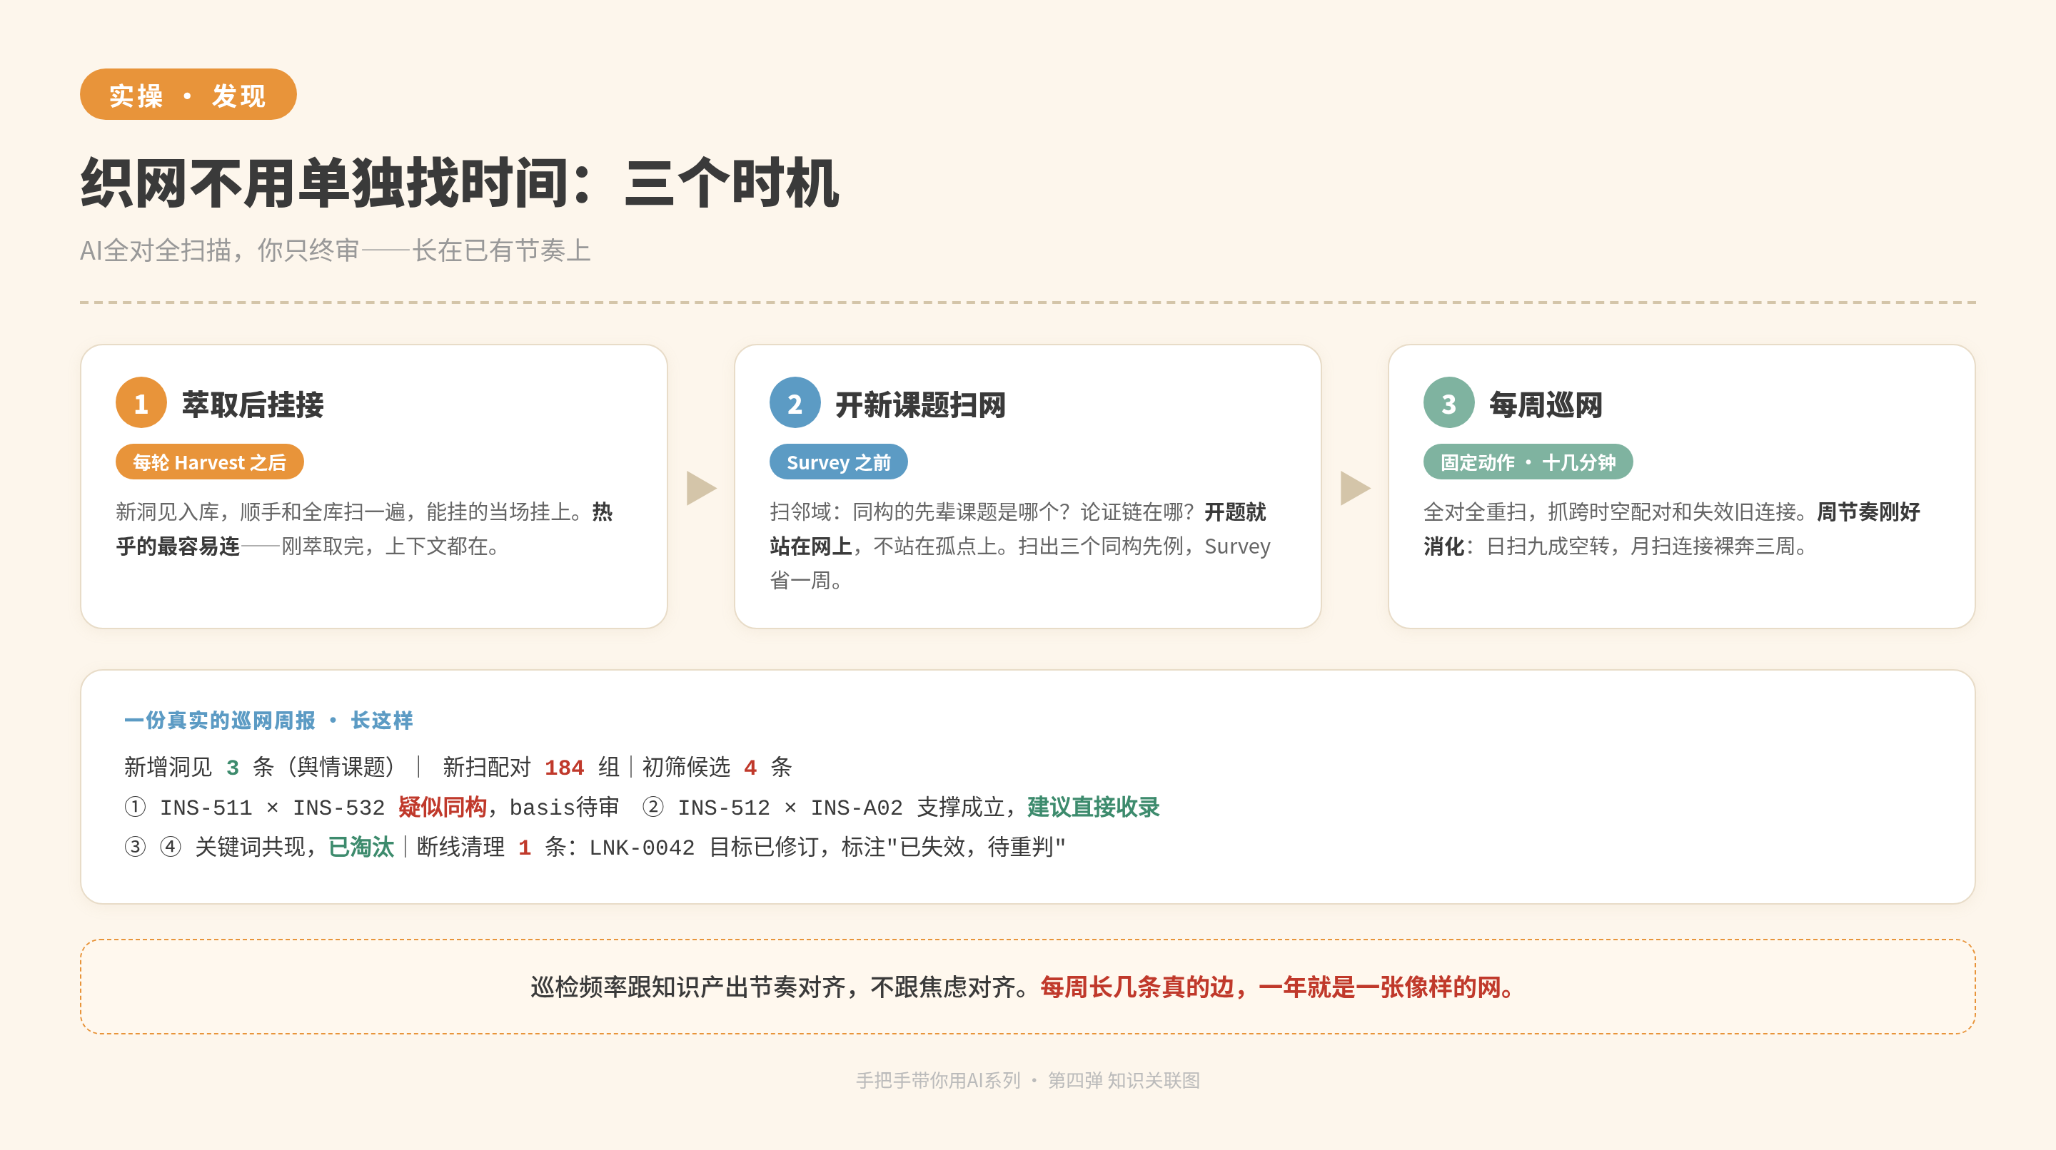Click the red sentence 每周长几条真的边

tap(1137, 987)
